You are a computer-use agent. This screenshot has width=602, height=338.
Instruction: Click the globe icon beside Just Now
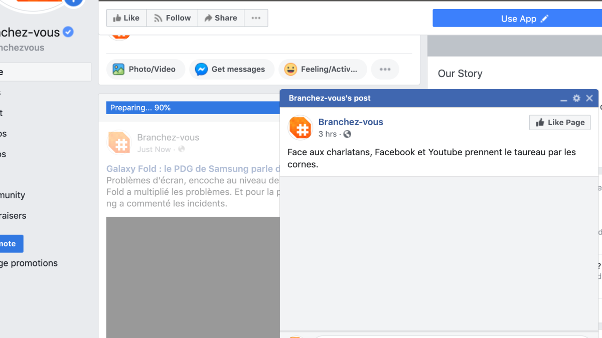pos(182,149)
